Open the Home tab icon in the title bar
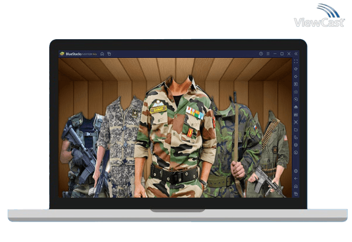 [102, 54]
